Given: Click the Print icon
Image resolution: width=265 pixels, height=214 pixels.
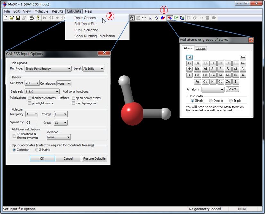Looking at the screenshot, I should pyautogui.click(x=32, y=18).
